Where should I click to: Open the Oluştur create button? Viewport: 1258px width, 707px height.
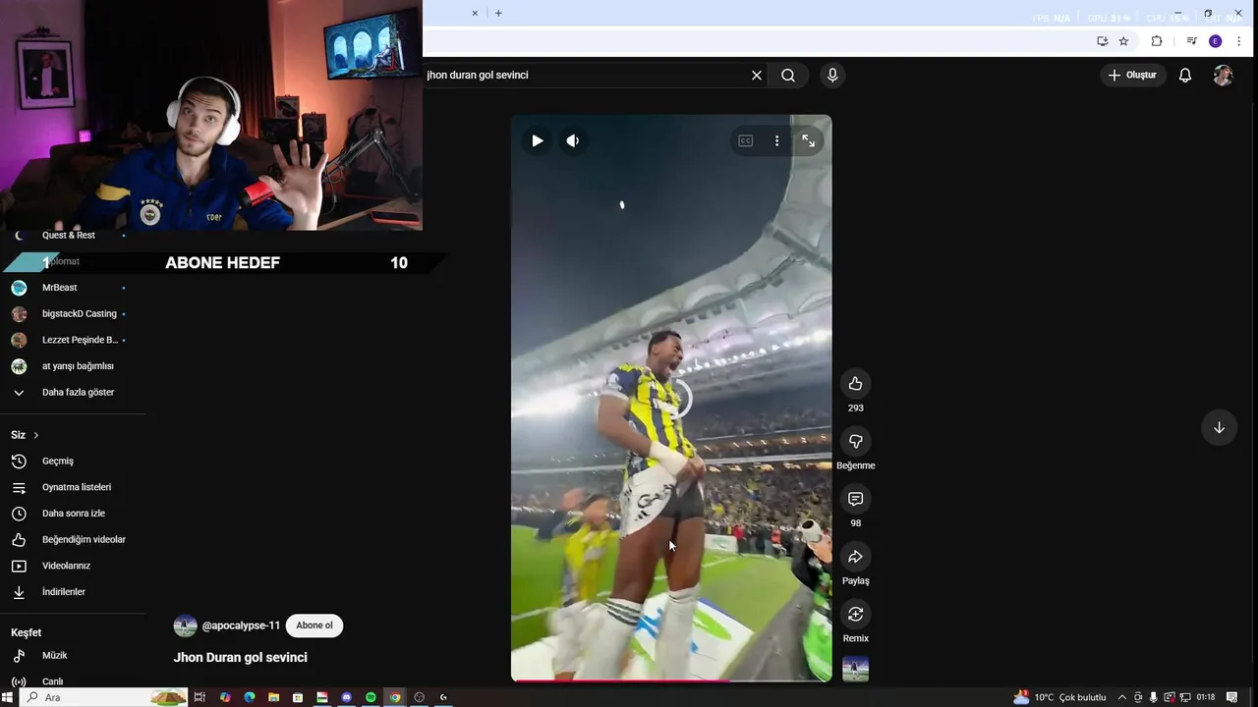(x=1132, y=75)
